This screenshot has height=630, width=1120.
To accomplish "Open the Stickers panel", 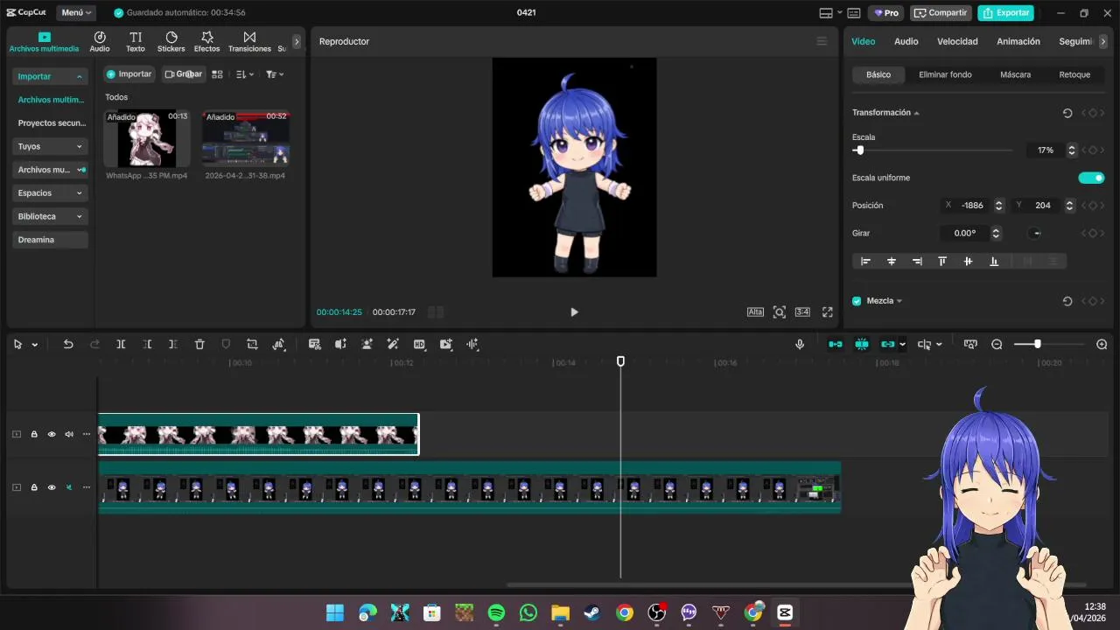I will point(171,41).
